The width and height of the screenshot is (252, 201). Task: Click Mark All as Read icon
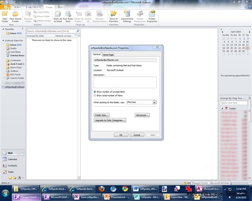coord(58,16)
